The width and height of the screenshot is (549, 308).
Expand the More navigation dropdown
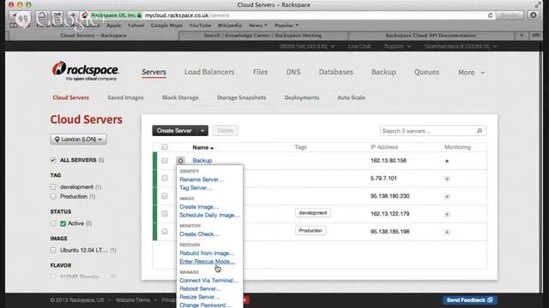[x=471, y=72]
